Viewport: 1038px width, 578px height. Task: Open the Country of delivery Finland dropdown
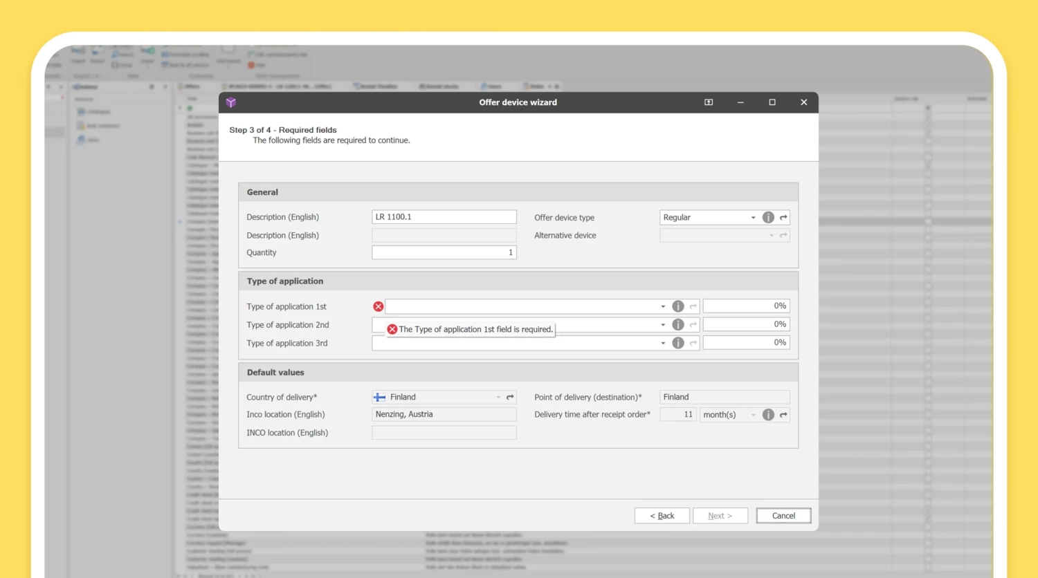coord(498,397)
